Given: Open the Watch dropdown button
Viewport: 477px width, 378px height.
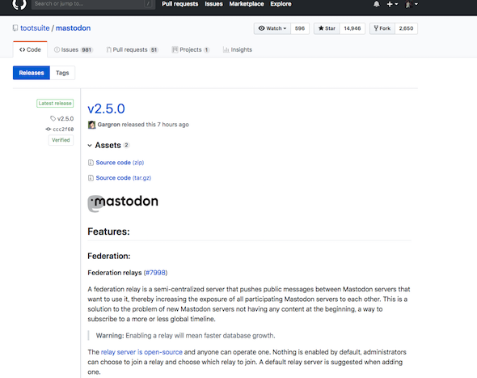Looking at the screenshot, I should click(x=272, y=28).
